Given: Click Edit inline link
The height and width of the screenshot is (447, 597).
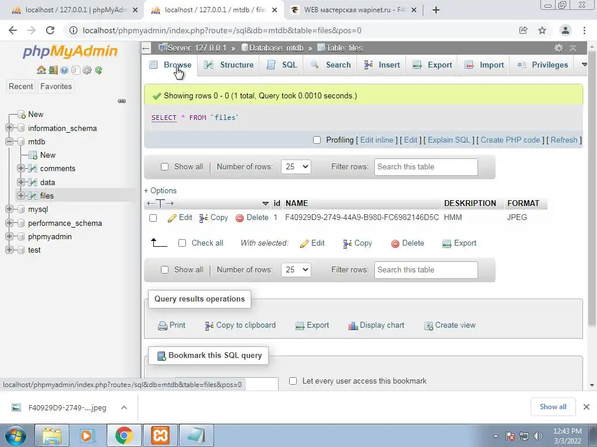Looking at the screenshot, I should [x=377, y=140].
